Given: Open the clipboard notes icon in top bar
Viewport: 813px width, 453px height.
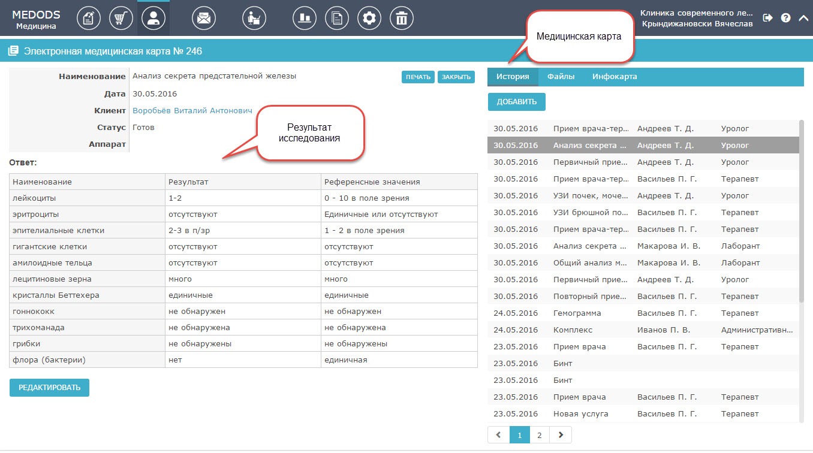Looking at the screenshot, I should click(x=89, y=18).
